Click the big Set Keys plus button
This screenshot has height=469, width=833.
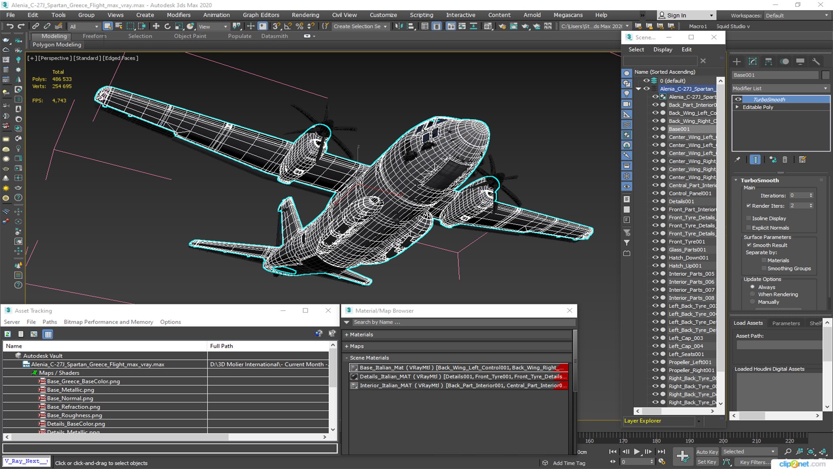682,456
